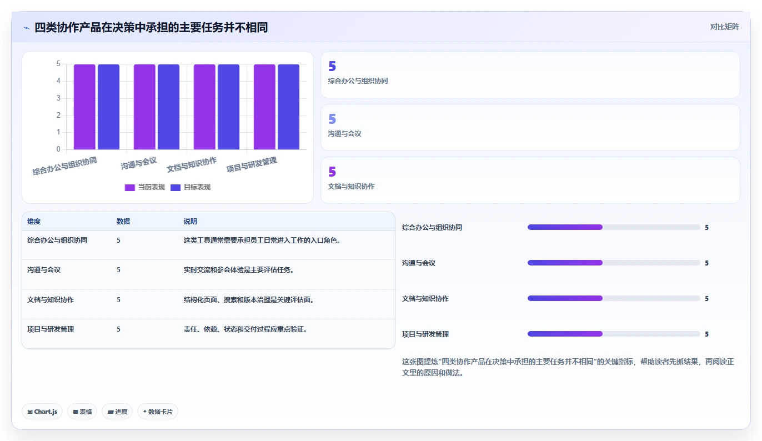Click 沟通与会议 label in the progress list
The width and height of the screenshot is (762, 441).
click(419, 263)
